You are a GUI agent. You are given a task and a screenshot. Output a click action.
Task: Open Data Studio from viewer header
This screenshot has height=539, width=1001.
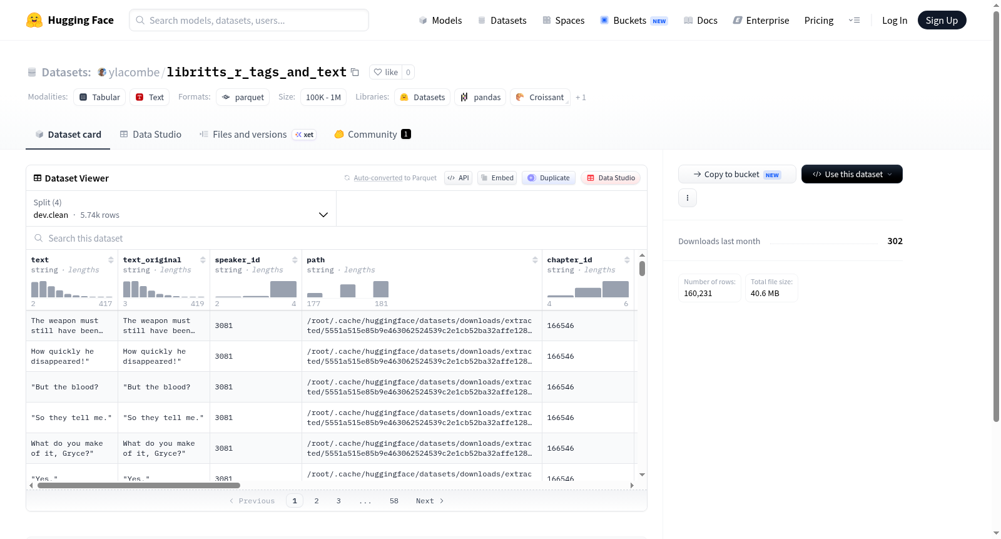611,178
